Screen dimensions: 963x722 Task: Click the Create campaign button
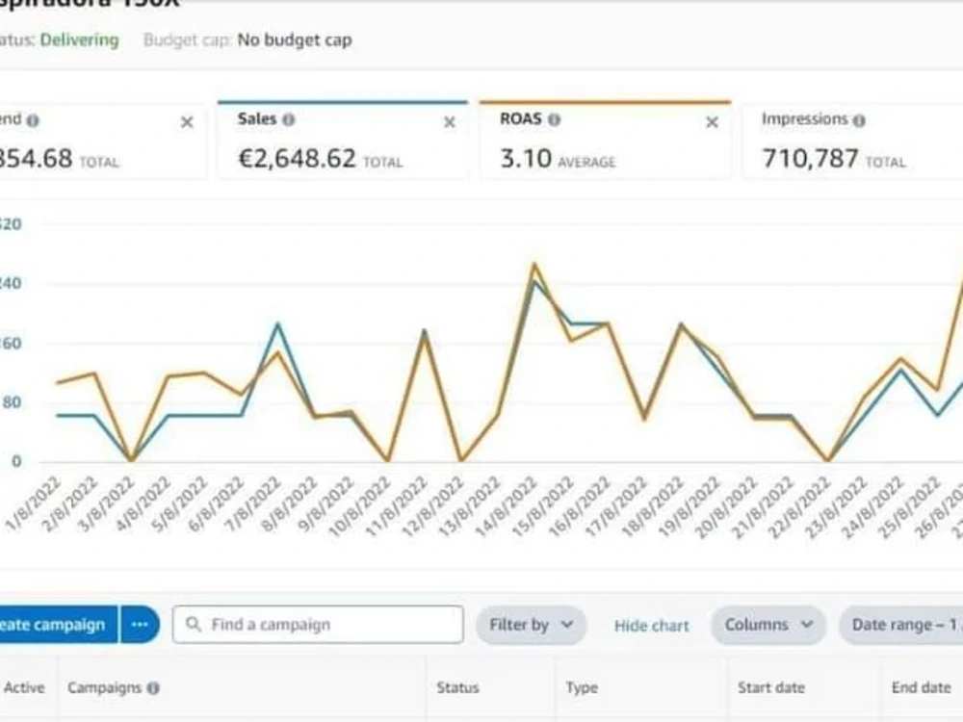[59, 625]
